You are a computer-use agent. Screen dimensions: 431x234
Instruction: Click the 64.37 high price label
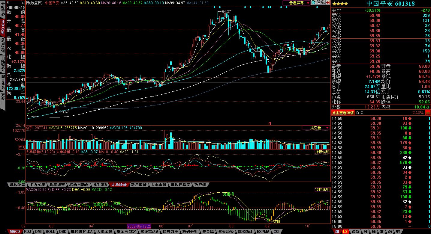(x=226, y=11)
